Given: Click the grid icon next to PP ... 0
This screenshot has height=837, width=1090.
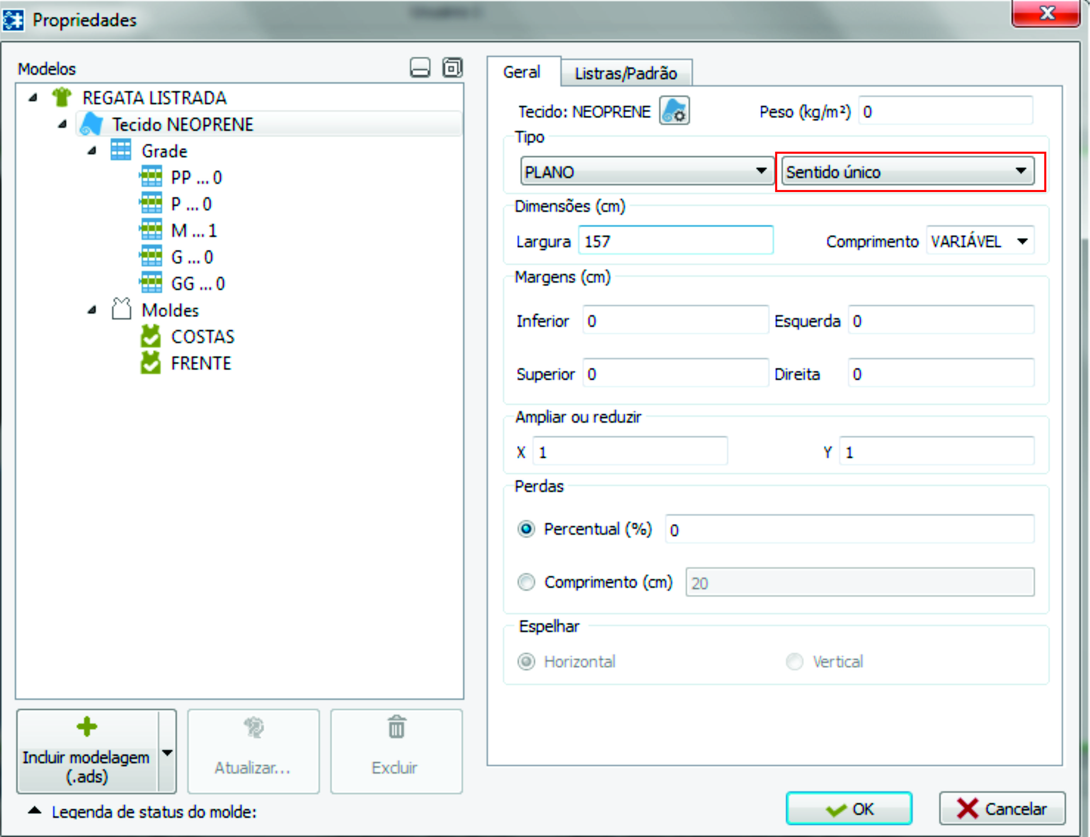Looking at the screenshot, I should (x=151, y=177).
